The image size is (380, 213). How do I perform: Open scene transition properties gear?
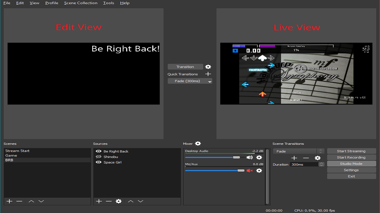pos(318,158)
